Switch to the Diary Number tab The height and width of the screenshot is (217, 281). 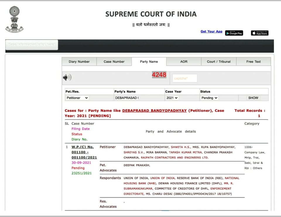pos(79,62)
